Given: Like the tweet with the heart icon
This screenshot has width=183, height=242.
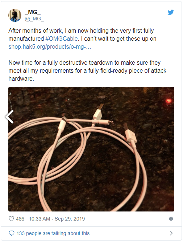Looking at the screenshot, I should [11, 219].
